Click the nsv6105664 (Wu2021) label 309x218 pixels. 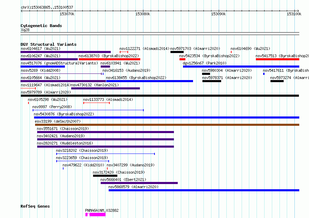(x=41, y=78)
